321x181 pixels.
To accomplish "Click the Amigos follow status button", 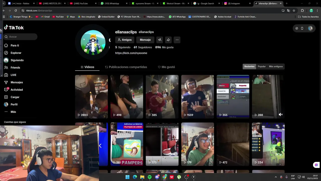I will [125, 40].
